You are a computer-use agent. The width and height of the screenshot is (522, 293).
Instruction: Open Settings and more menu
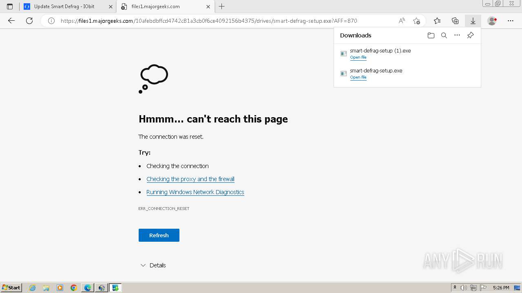coord(511,21)
